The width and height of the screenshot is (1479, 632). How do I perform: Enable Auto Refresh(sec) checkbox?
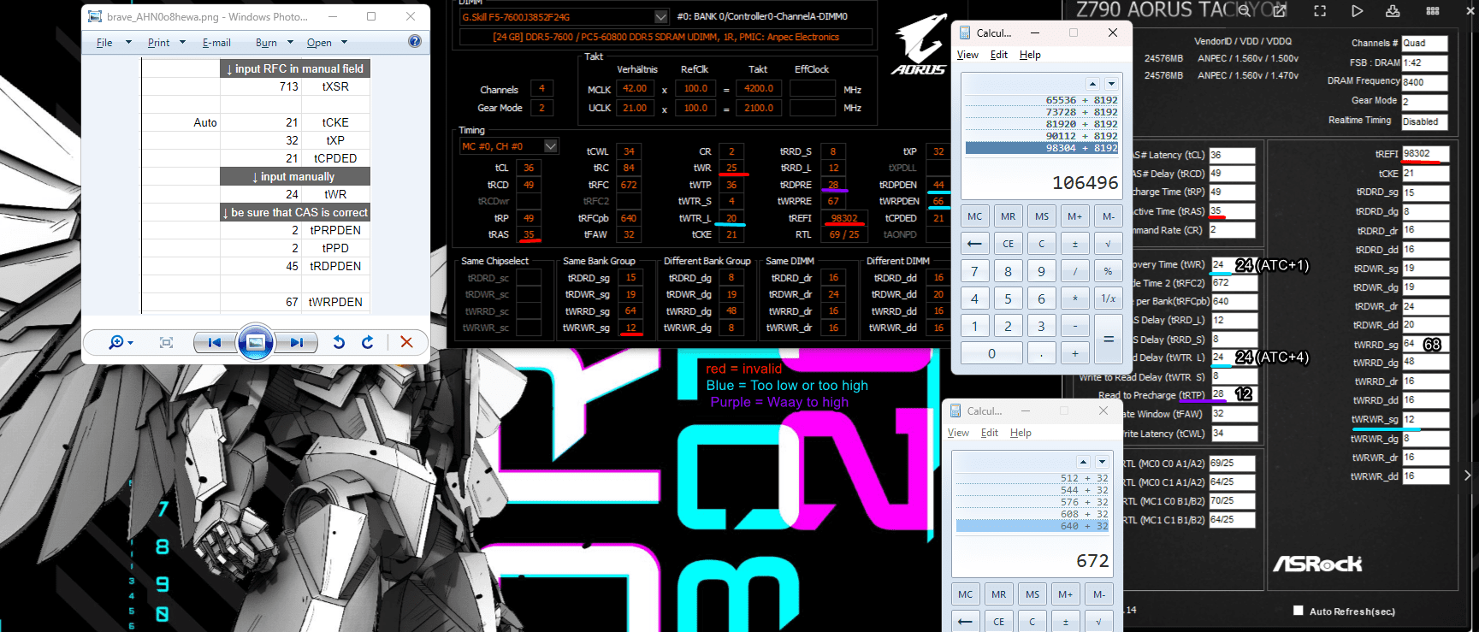tap(1299, 611)
